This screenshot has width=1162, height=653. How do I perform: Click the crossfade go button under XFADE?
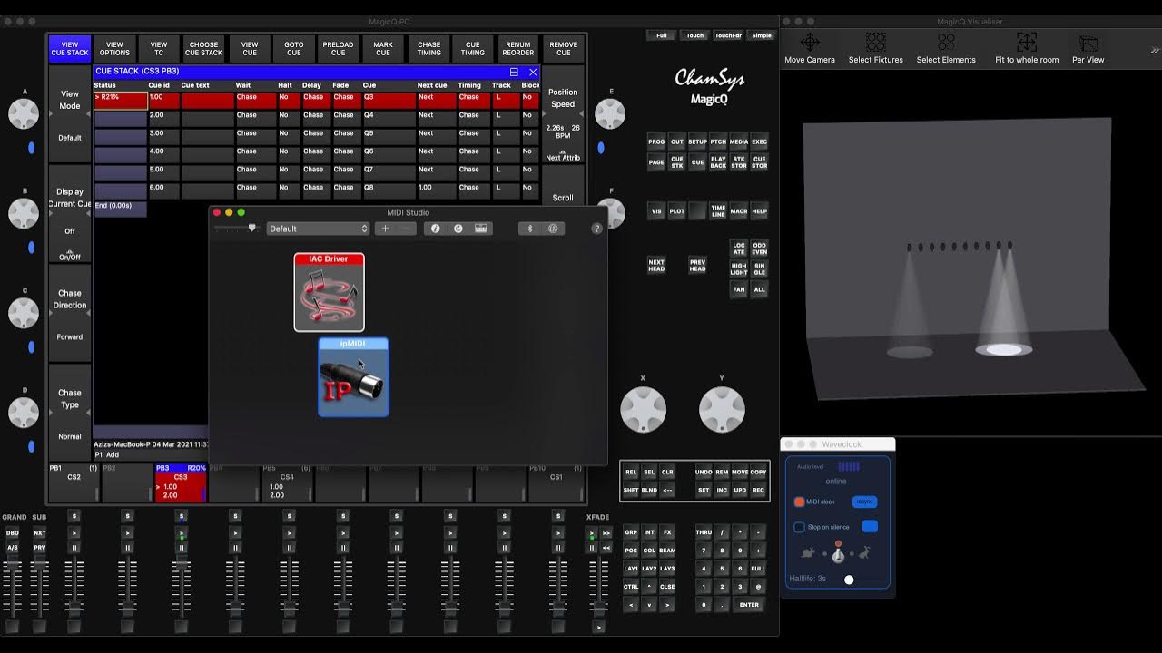pos(592,534)
